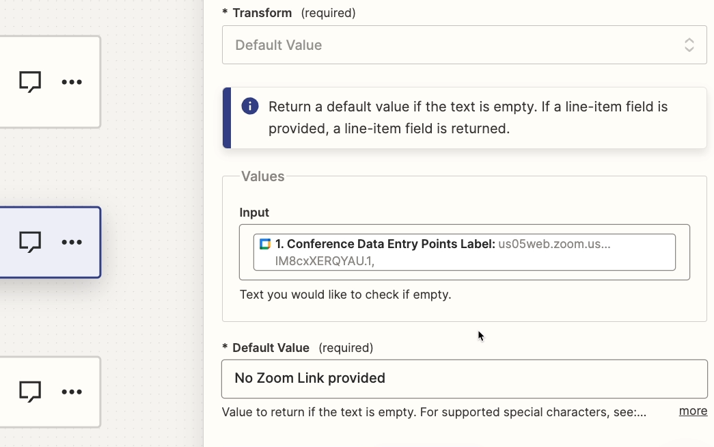The height and width of the screenshot is (447, 714).
Task: Open three-dot menu on top step card
Action: coord(72,82)
